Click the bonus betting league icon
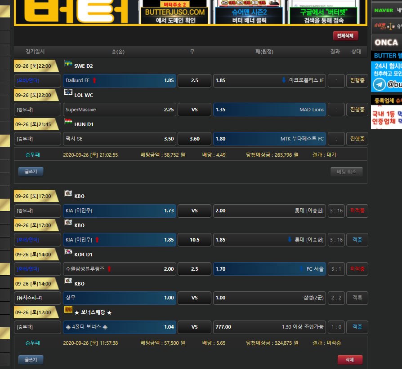This screenshot has height=369, width=402. tap(68, 310)
